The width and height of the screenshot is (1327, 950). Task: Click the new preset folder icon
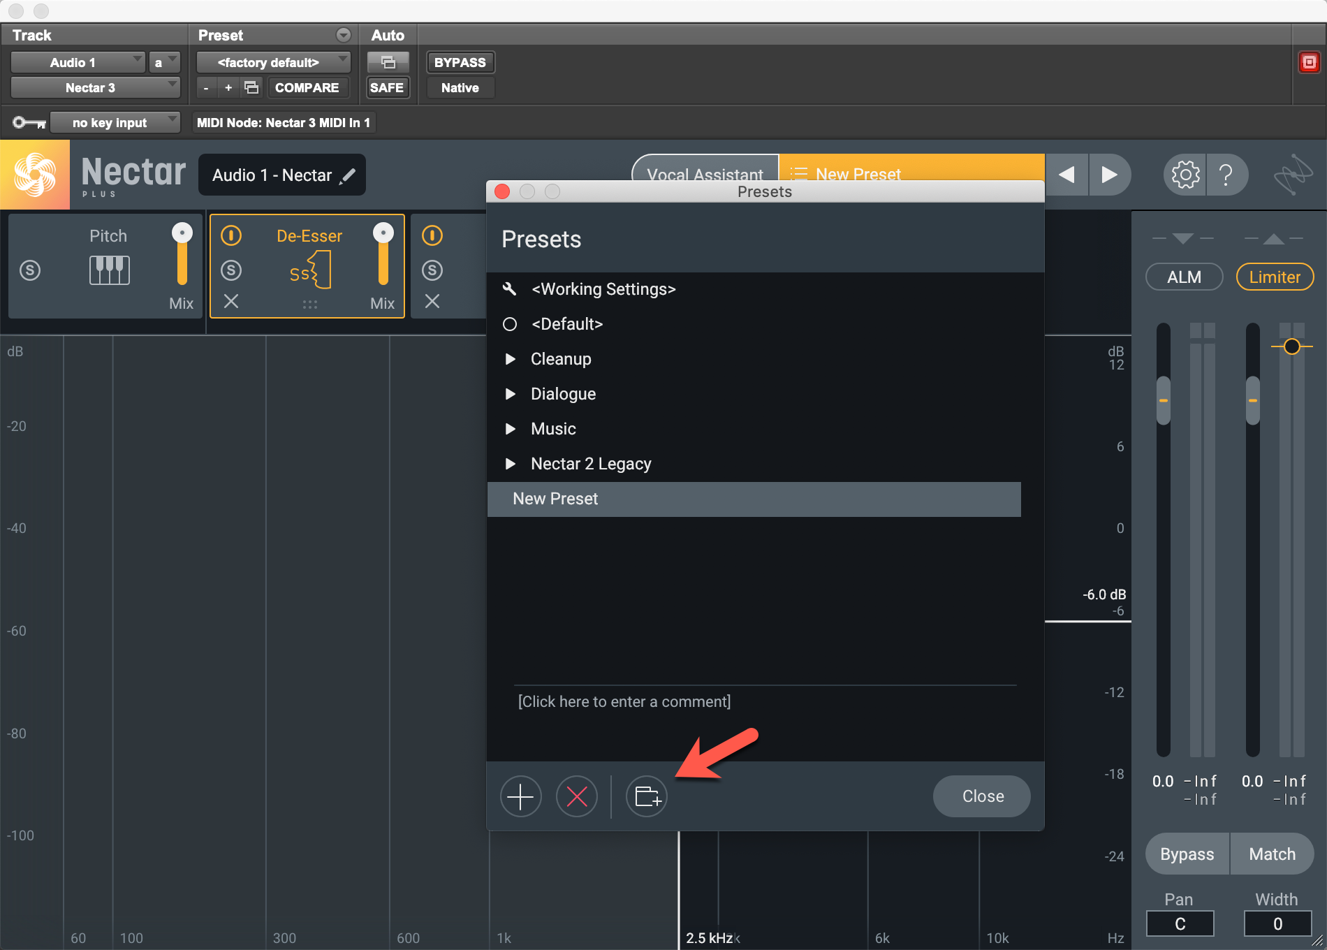pos(647,796)
